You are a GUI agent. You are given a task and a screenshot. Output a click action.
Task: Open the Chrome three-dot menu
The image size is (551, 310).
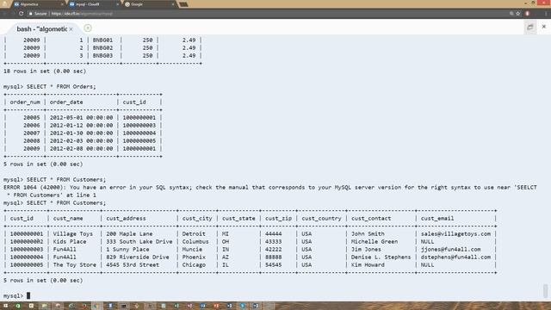[x=545, y=14]
